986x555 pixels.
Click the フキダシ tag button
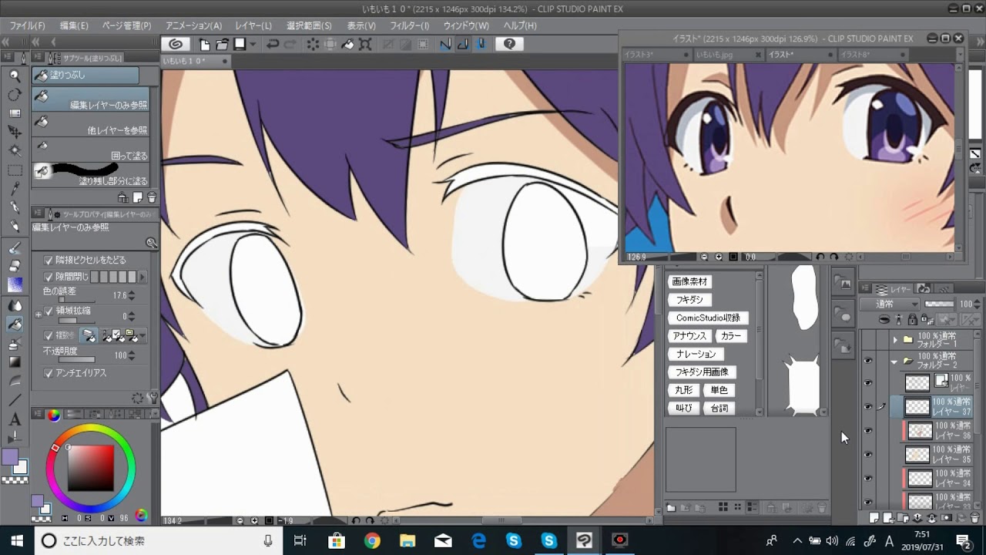click(689, 300)
